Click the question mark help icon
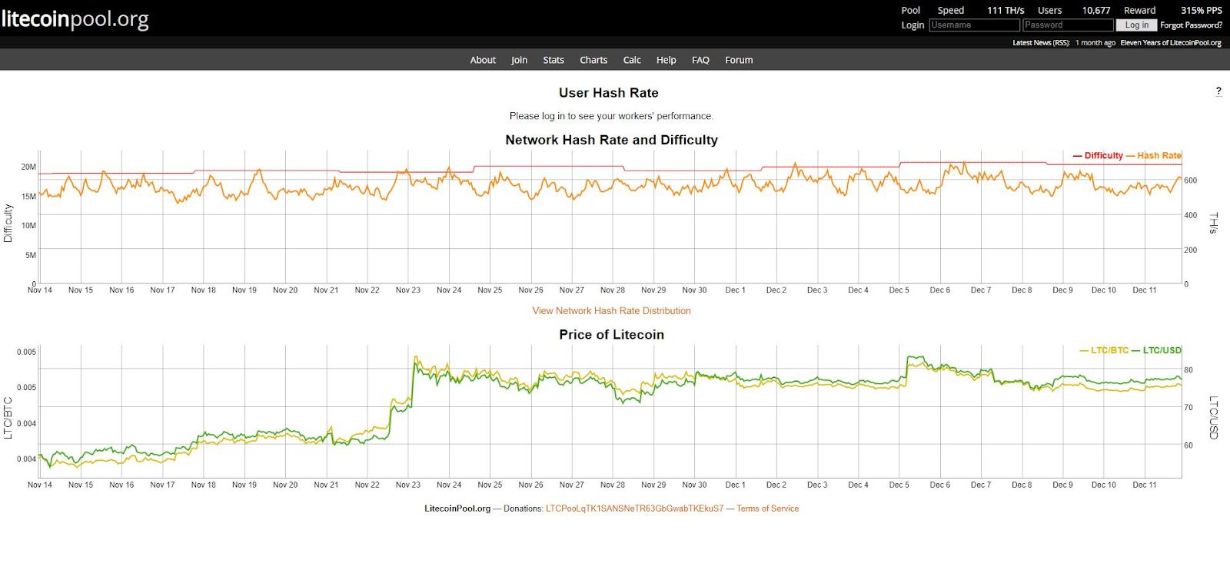 coord(1218,91)
